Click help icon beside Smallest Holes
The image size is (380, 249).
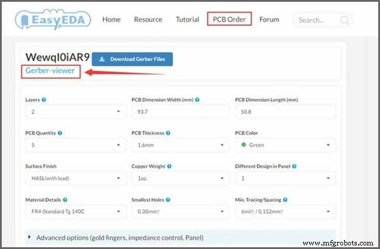coord(168,200)
